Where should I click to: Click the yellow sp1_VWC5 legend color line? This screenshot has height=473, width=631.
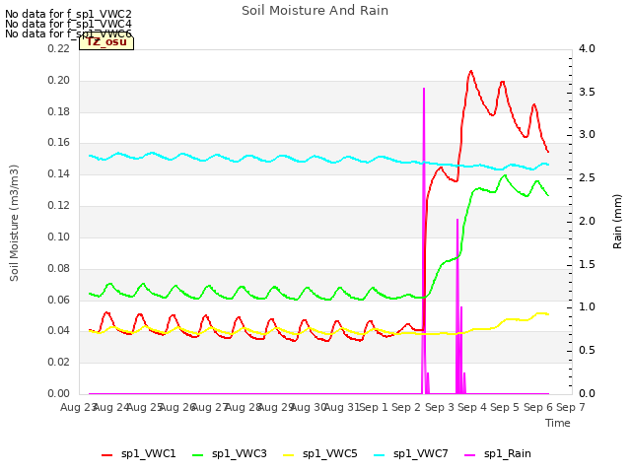coord(288,455)
